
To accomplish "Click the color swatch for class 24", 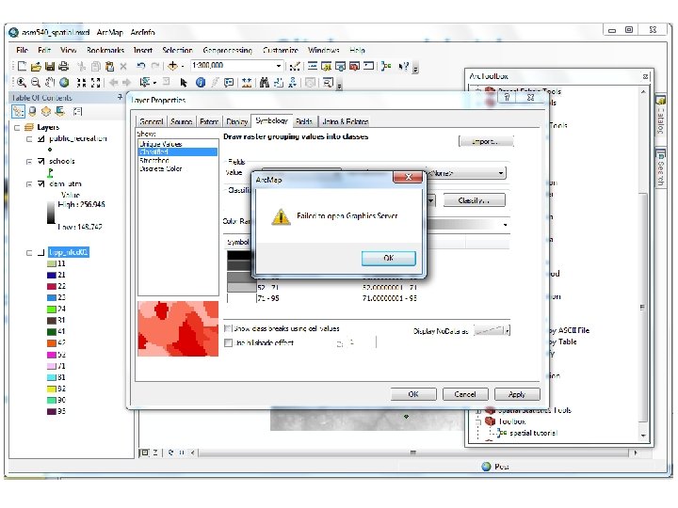I will [52, 310].
